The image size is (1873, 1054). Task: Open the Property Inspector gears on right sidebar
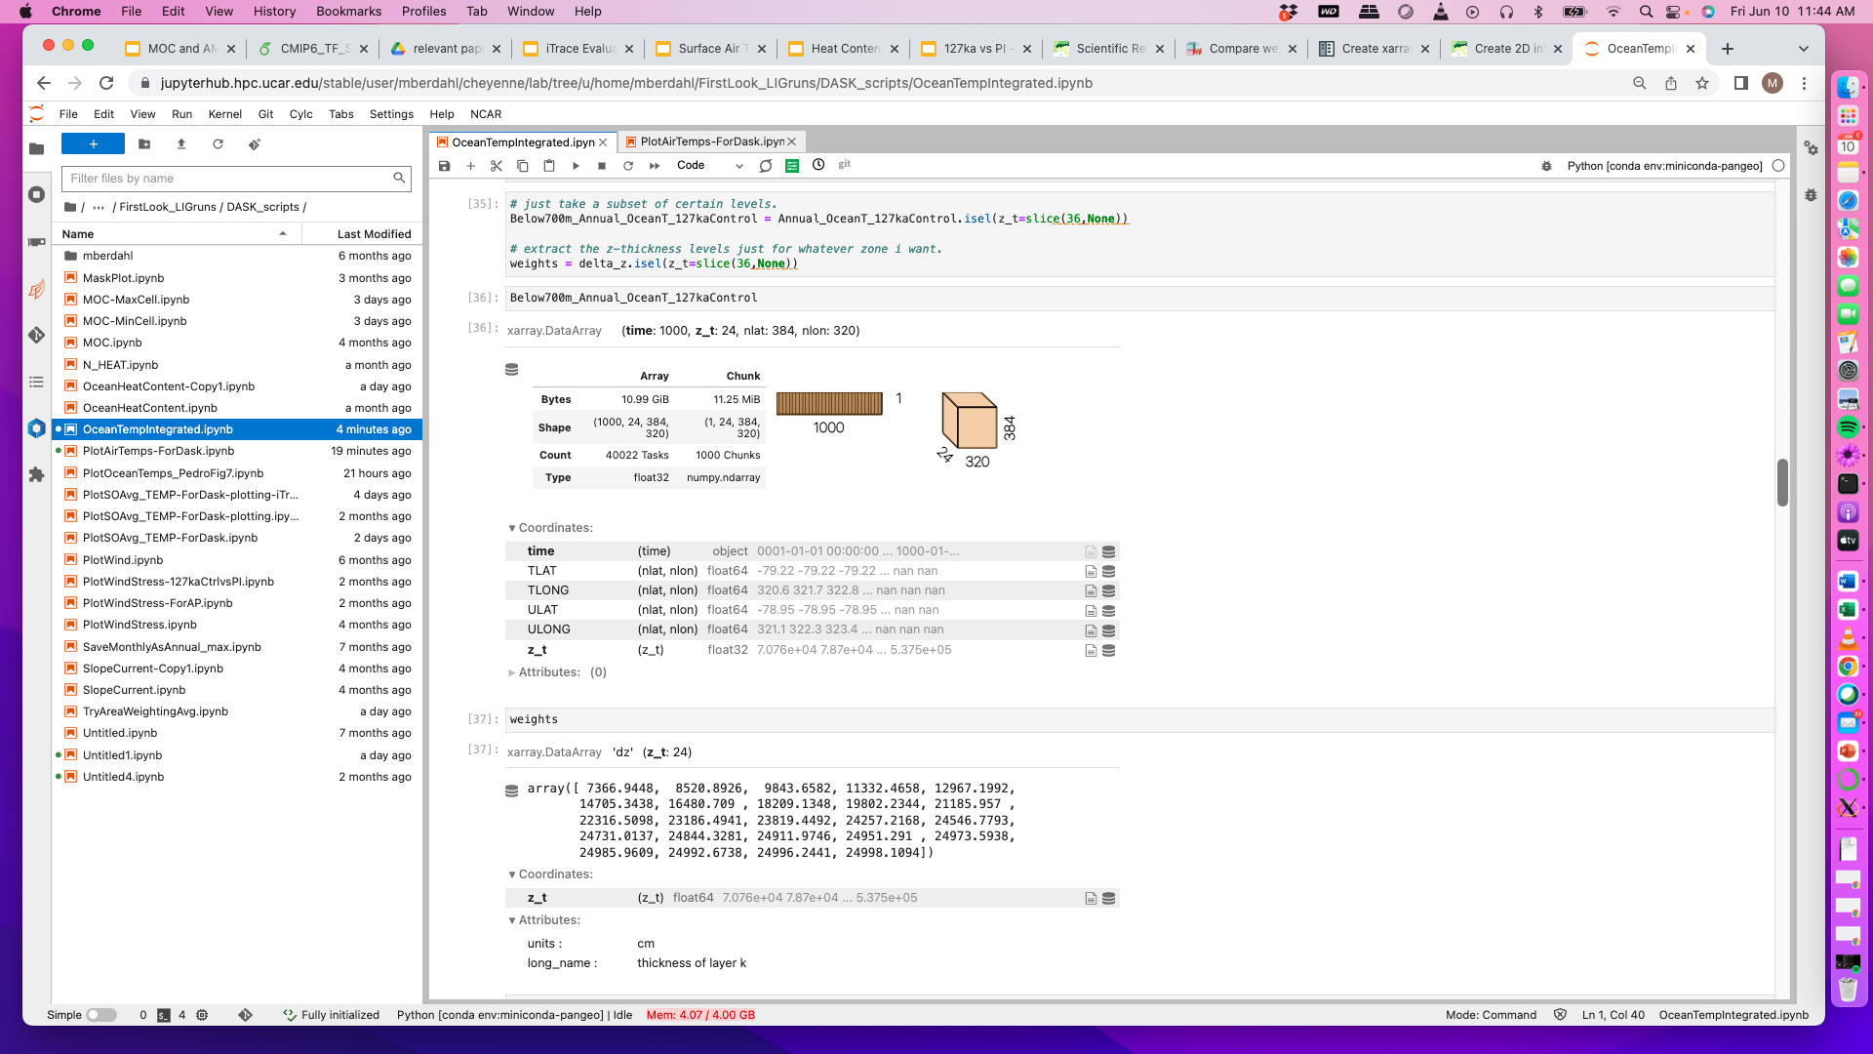point(1811,148)
